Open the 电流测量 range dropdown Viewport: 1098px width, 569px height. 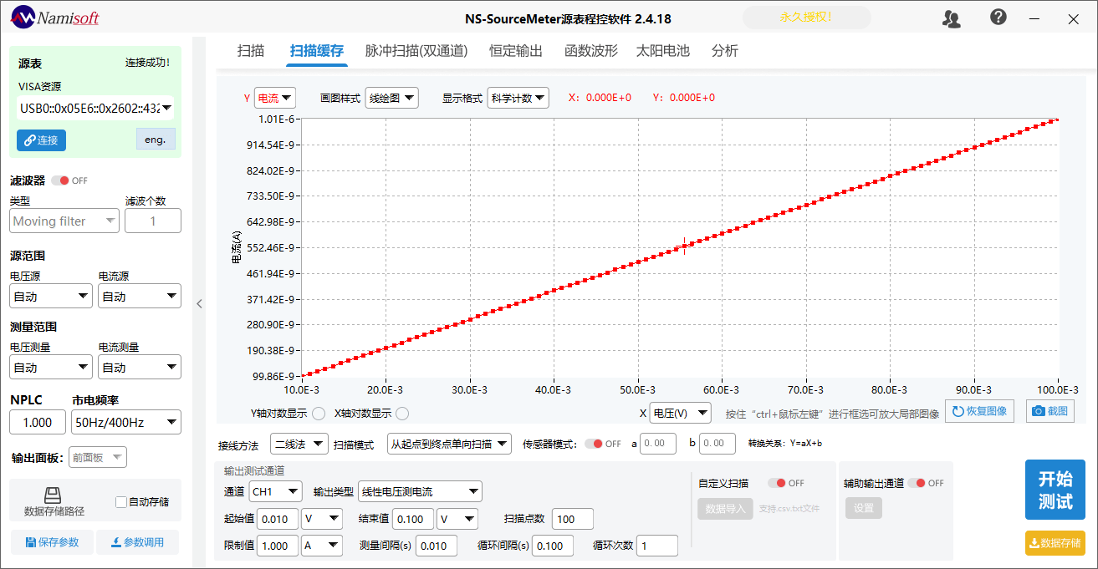(x=140, y=367)
